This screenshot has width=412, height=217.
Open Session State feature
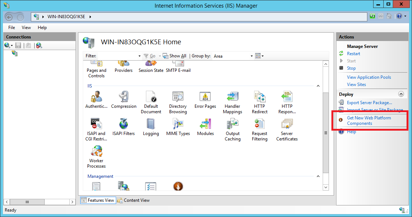point(151,67)
